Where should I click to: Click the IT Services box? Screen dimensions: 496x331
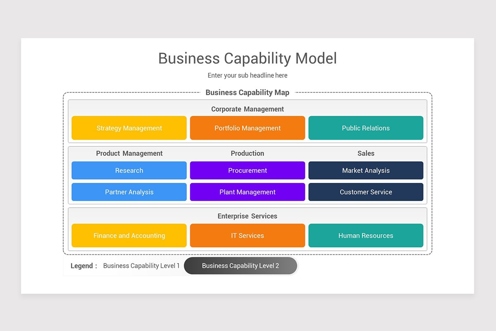point(247,235)
